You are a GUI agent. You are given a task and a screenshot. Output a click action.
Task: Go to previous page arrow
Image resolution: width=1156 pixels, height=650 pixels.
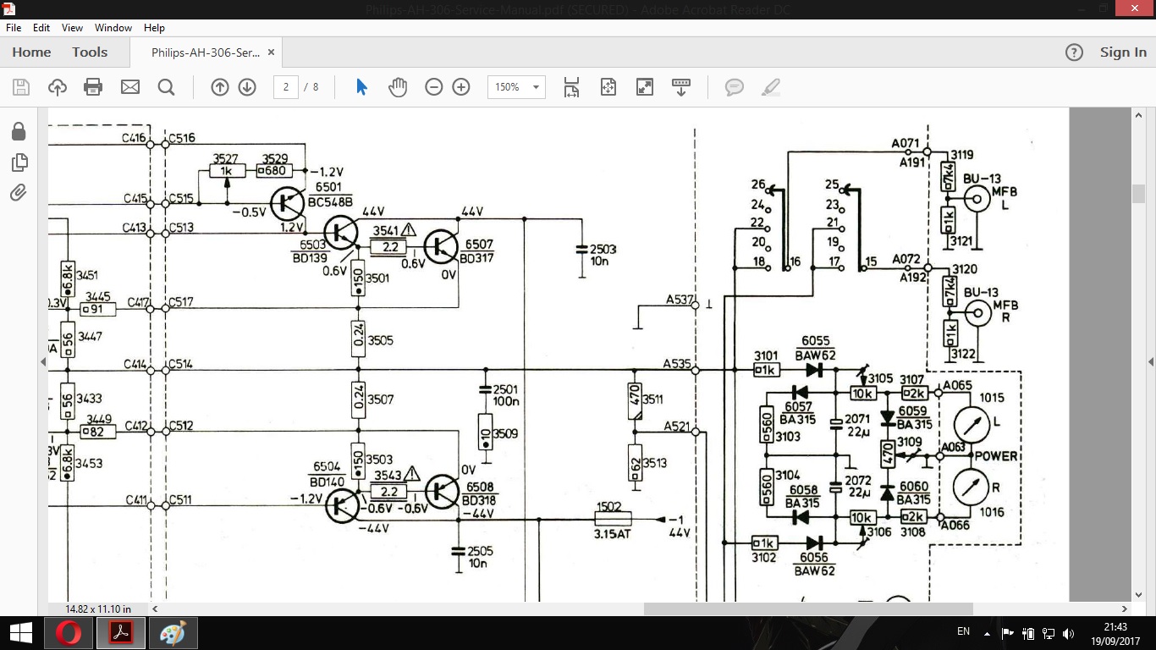point(220,87)
